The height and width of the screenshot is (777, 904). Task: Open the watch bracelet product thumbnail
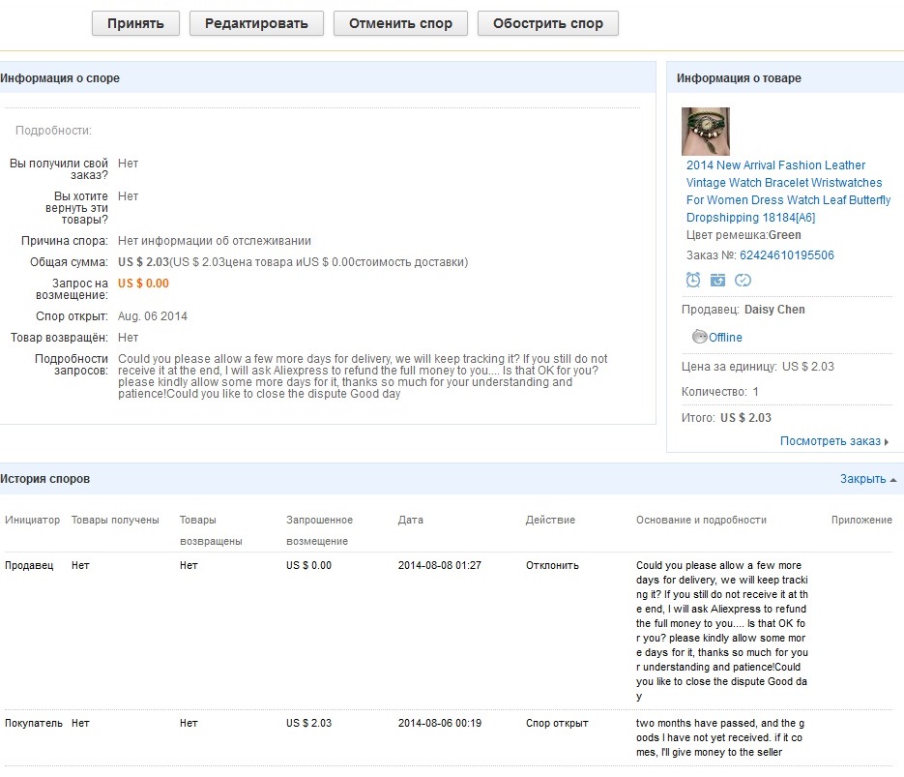(x=705, y=132)
